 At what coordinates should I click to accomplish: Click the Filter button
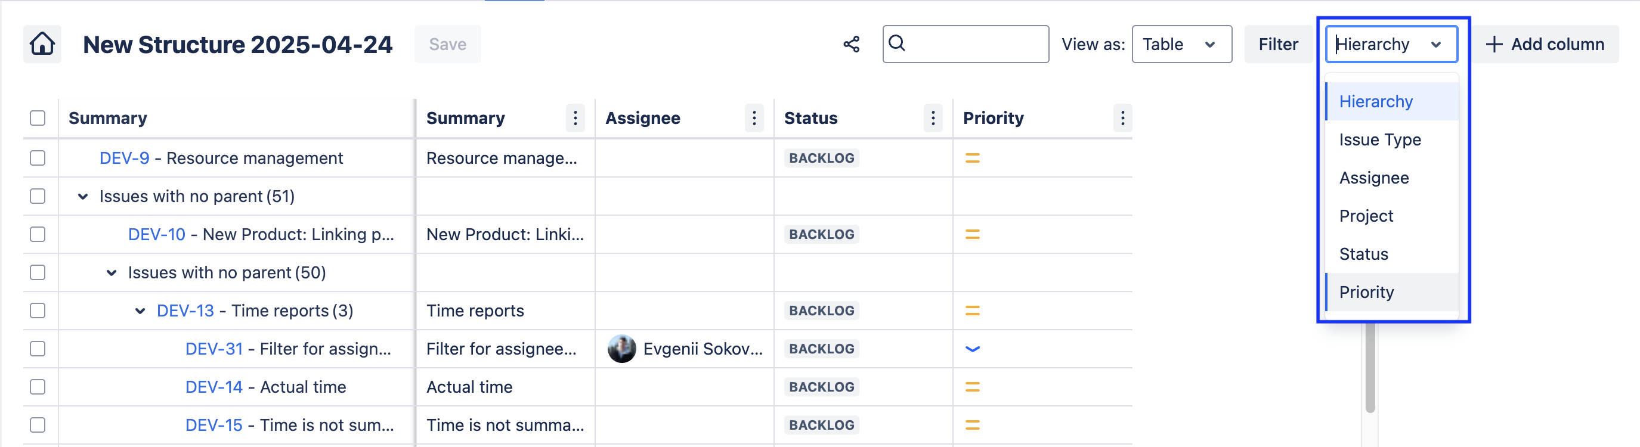[x=1278, y=44]
